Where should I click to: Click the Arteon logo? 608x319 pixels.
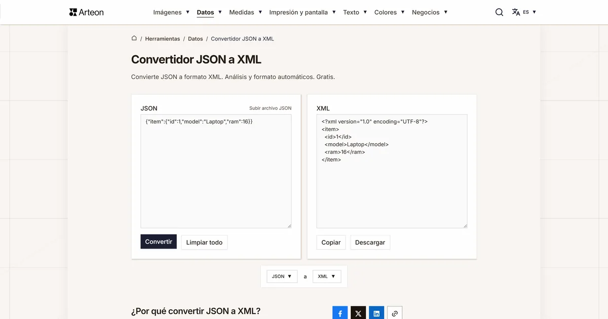(x=86, y=12)
